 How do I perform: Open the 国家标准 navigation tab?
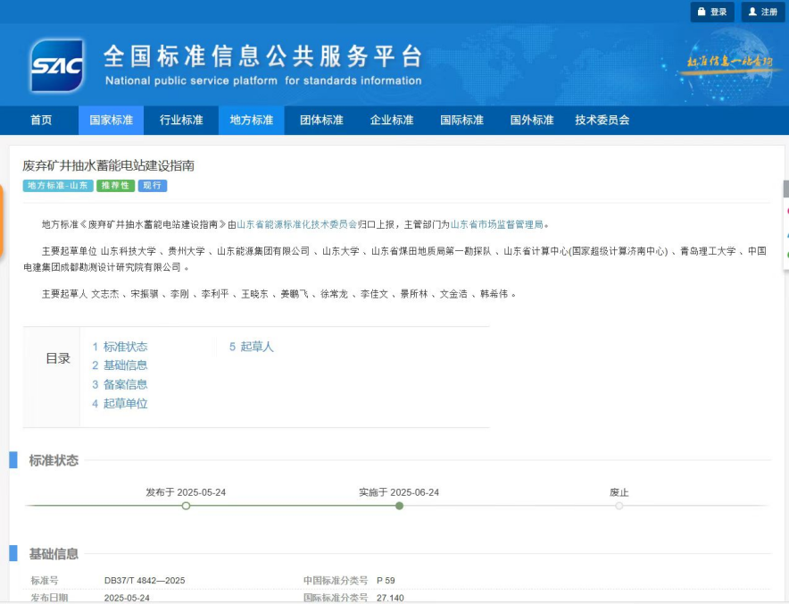(x=111, y=121)
